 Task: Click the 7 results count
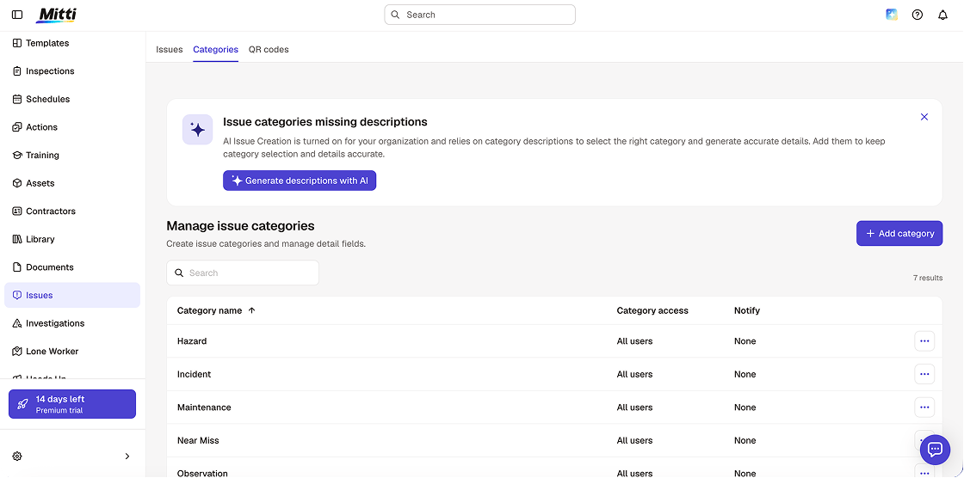click(928, 278)
